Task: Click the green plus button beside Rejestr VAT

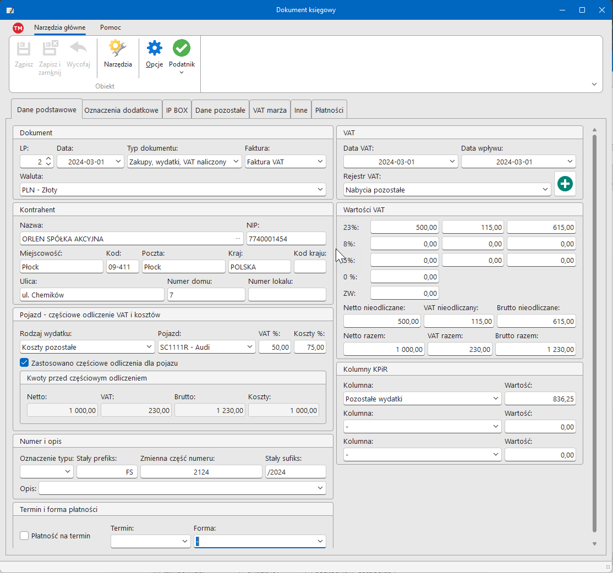Action: pyautogui.click(x=565, y=184)
